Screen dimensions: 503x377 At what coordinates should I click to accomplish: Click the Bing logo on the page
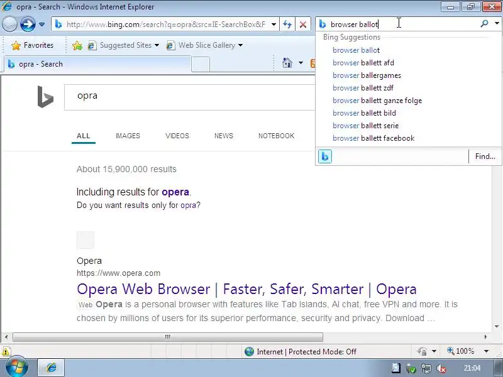click(x=45, y=97)
